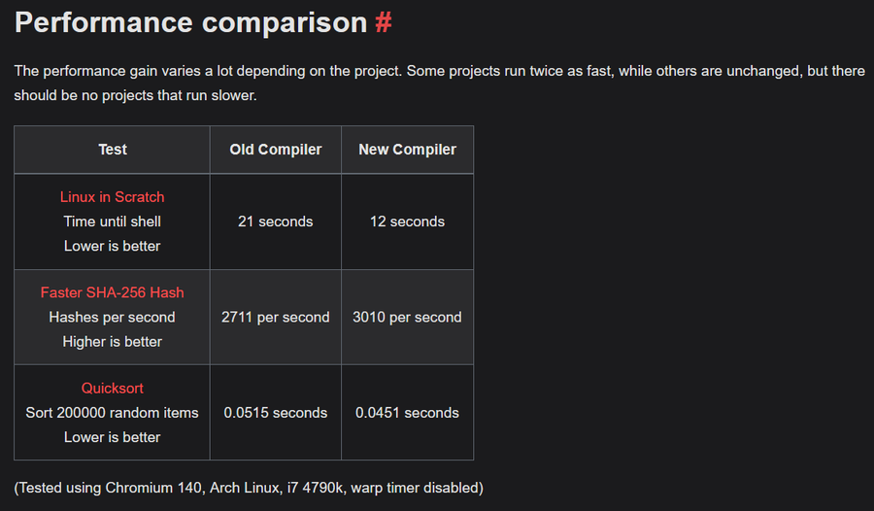This screenshot has width=874, height=511.
Task: Click the 0.0451 seconds cell
Action: (x=407, y=413)
